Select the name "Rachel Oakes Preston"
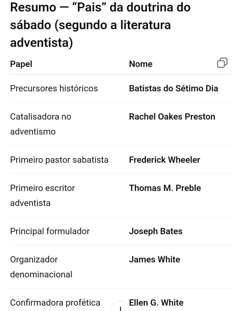 172,117
